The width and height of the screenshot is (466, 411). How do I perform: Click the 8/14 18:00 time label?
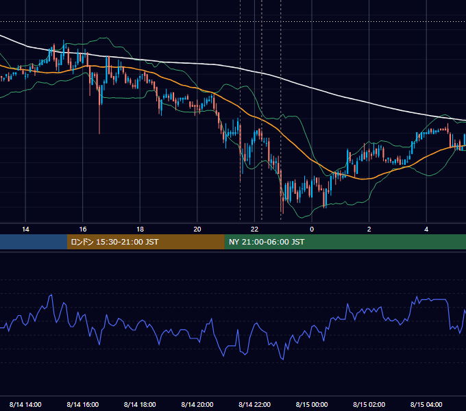tap(140, 404)
